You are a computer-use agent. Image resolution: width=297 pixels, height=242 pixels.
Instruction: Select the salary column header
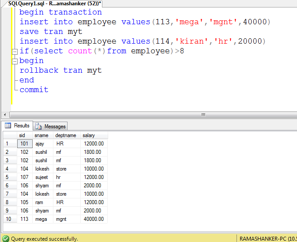tap(94, 135)
